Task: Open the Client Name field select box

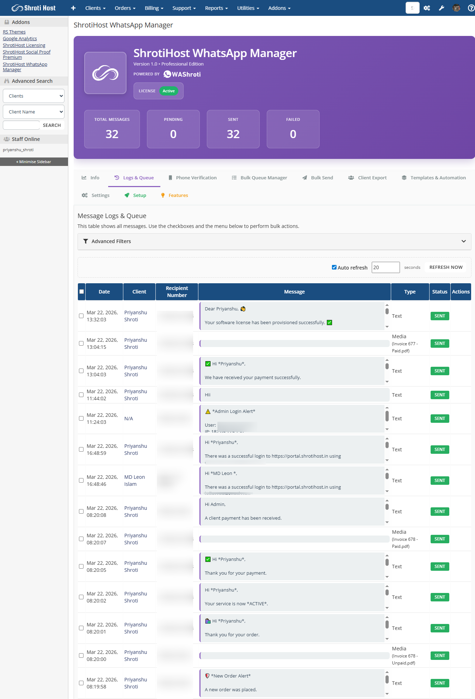Action: point(33,112)
